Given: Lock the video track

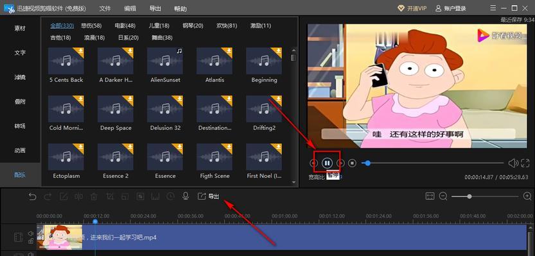Looking at the screenshot, I should (30, 241).
